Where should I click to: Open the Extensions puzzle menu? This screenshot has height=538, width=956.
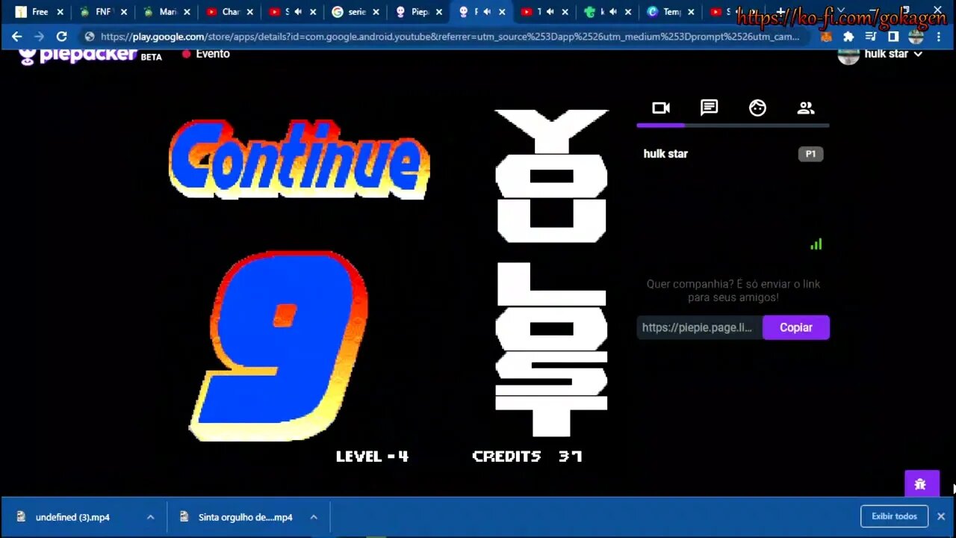click(848, 36)
